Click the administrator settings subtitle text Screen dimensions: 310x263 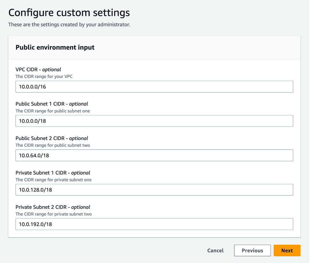pos(69,24)
